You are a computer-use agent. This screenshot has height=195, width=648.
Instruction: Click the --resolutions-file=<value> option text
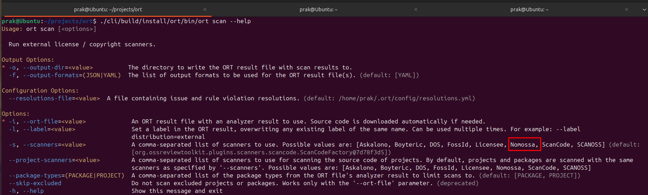point(54,98)
